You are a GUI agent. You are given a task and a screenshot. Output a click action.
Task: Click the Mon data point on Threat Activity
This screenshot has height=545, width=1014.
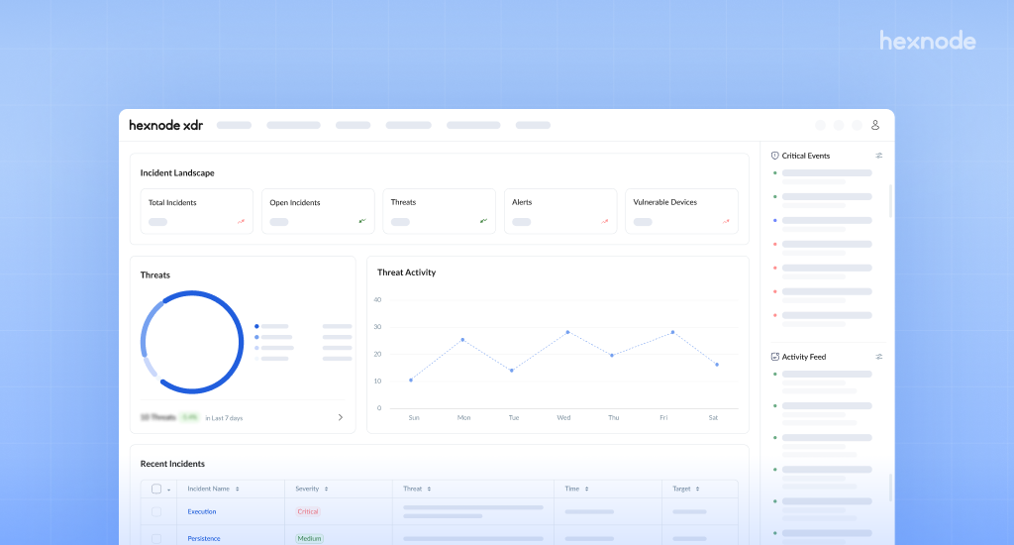[462, 339]
